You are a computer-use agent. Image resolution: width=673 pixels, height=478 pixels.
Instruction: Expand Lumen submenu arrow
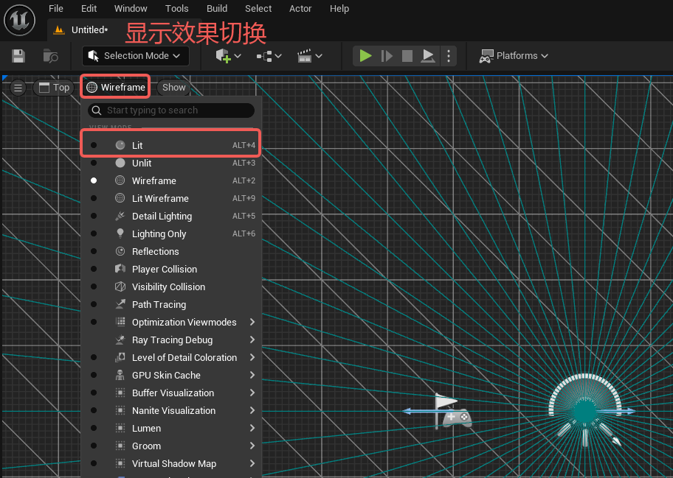tap(252, 428)
